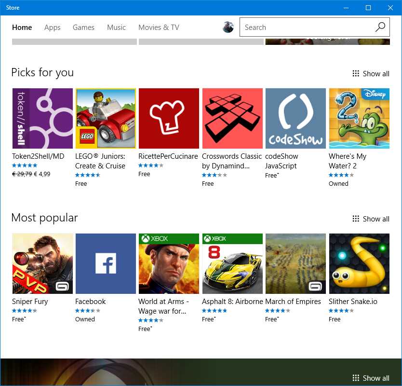Switch to the Movies & TV tab
Image resolution: width=402 pixels, height=386 pixels.
159,27
